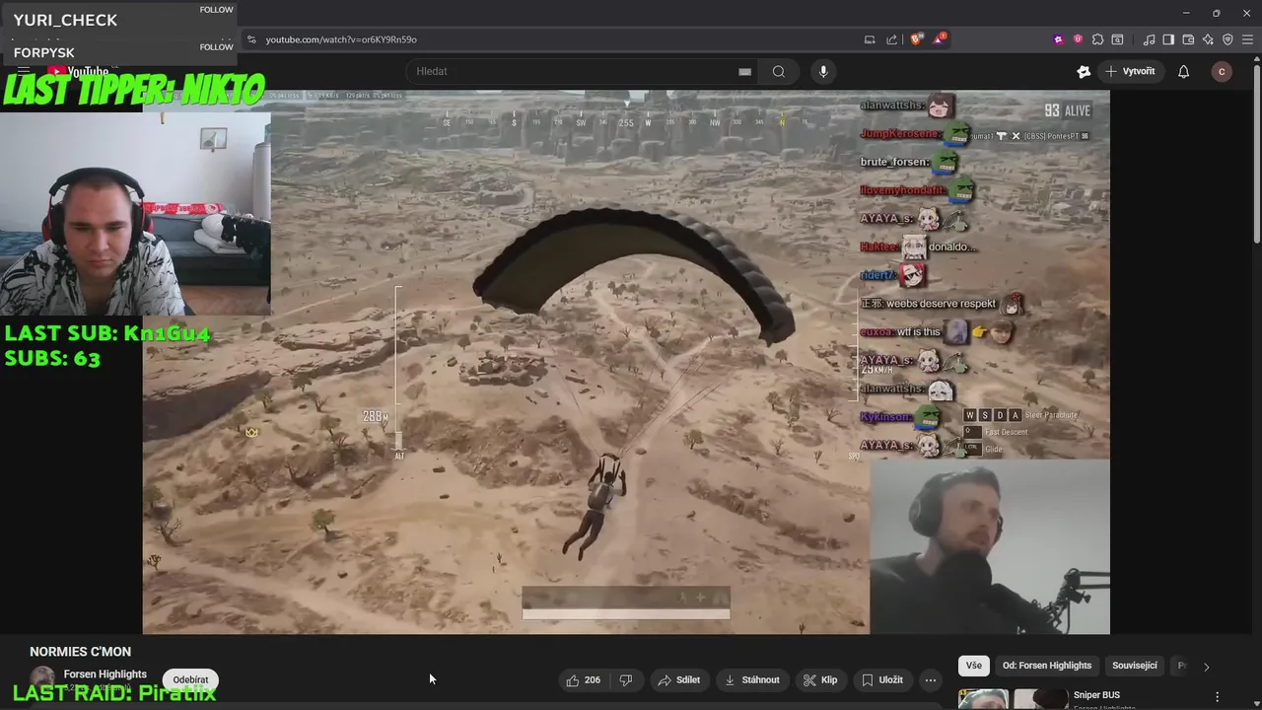
Task: Toggle the browser sidebar panel icon
Action: coord(1168,39)
